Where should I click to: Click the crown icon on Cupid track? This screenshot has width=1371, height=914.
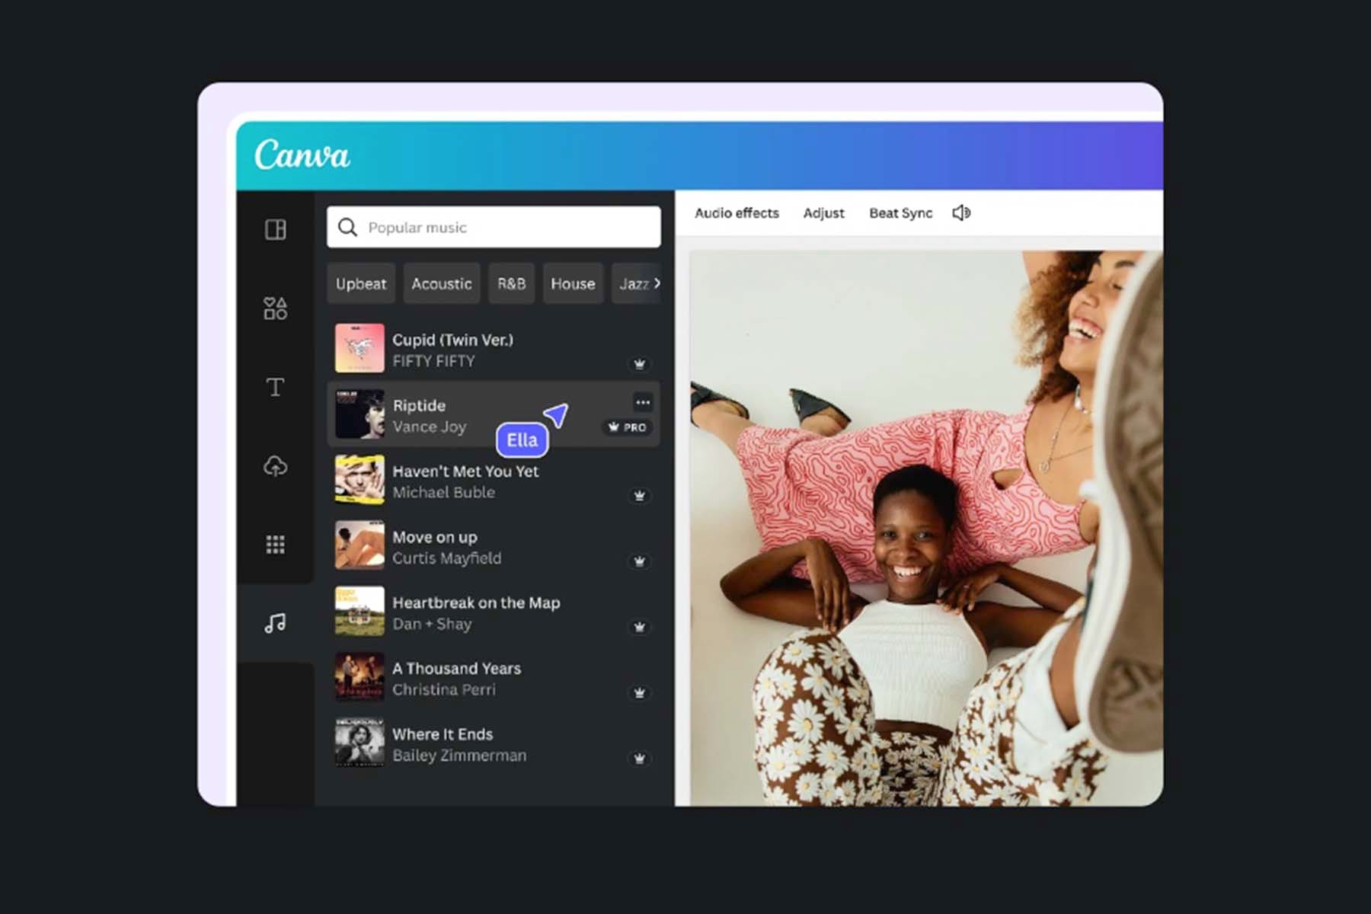(640, 364)
